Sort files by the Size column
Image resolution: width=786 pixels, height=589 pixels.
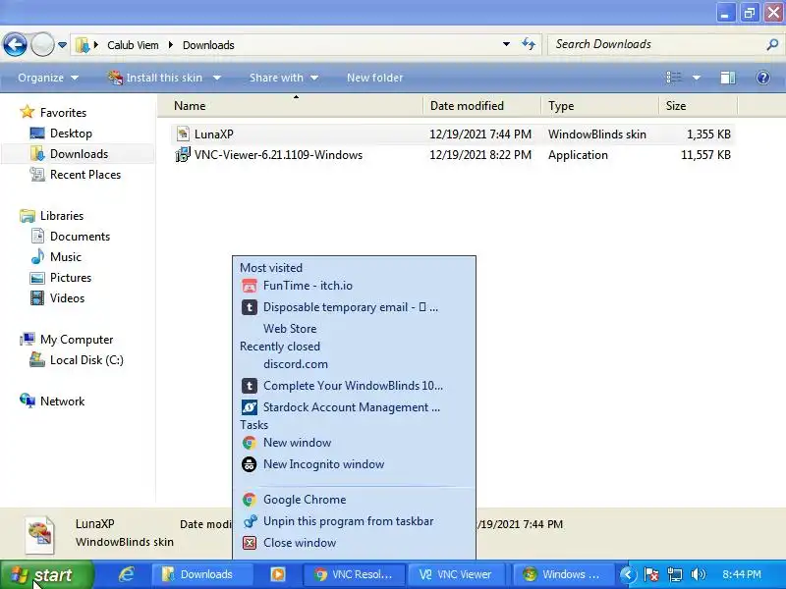point(699,106)
